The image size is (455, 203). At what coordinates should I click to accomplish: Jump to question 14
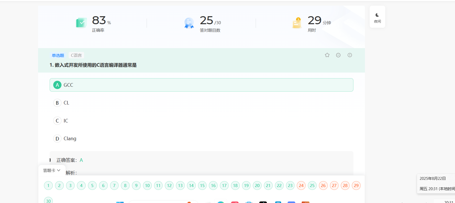click(191, 186)
